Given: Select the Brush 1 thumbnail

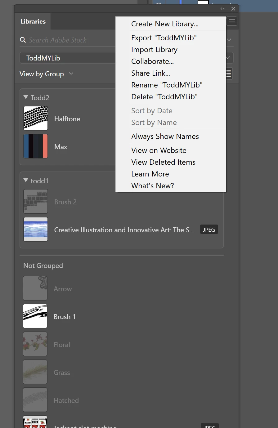Looking at the screenshot, I should click(x=35, y=316).
